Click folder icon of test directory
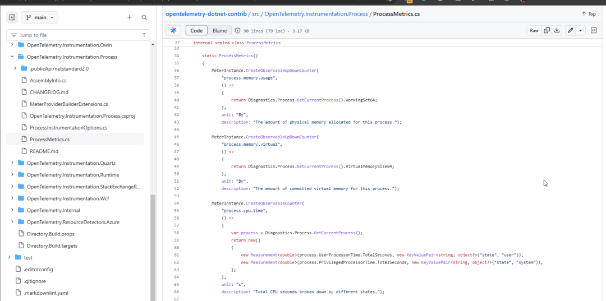This screenshot has height=301, width=606. point(18,257)
